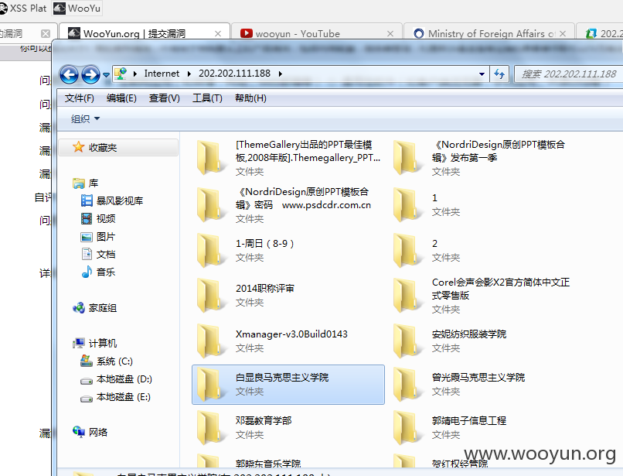Select the ThemeGallery PPT template folder icon
The image size is (623, 476).
209,158
